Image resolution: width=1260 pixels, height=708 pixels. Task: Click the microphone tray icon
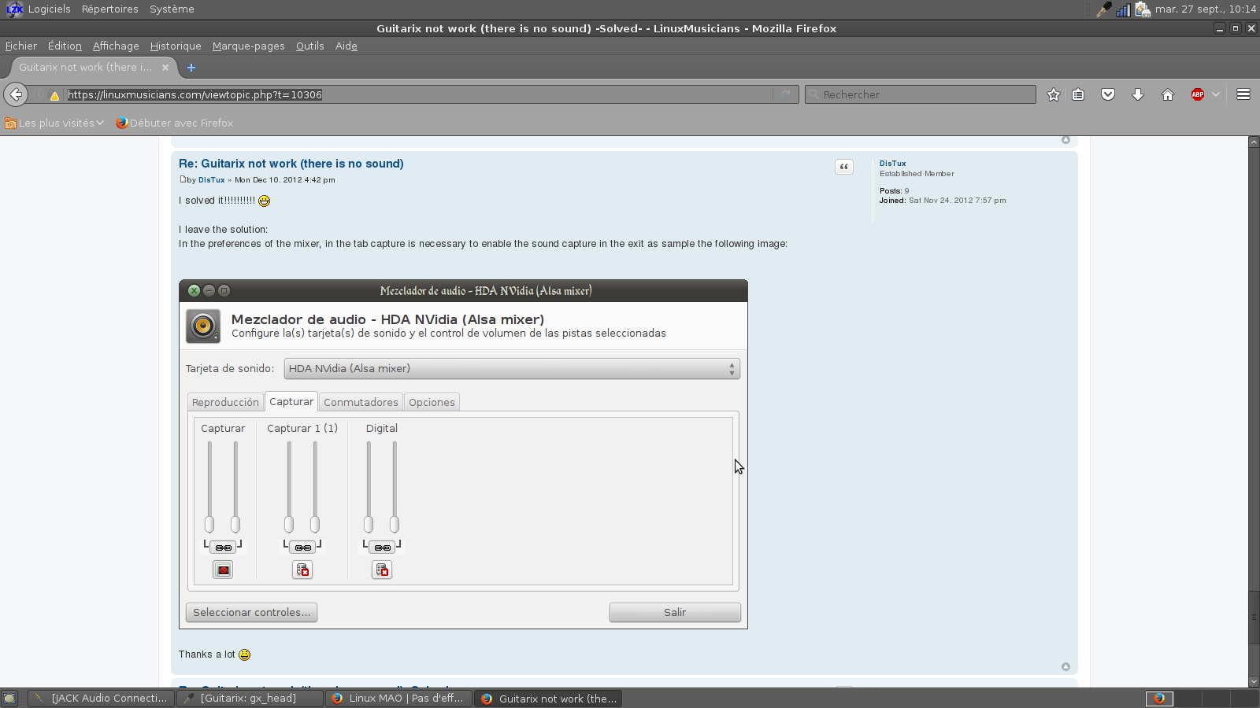click(1104, 9)
